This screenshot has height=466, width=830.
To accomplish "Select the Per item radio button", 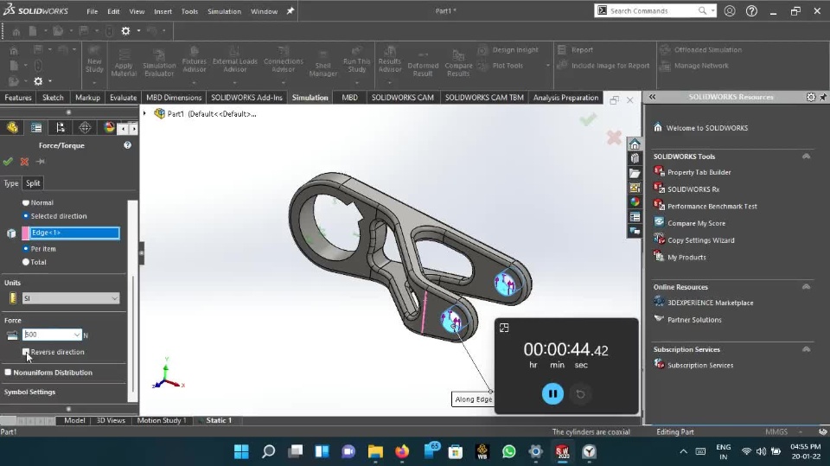I will tap(25, 248).
